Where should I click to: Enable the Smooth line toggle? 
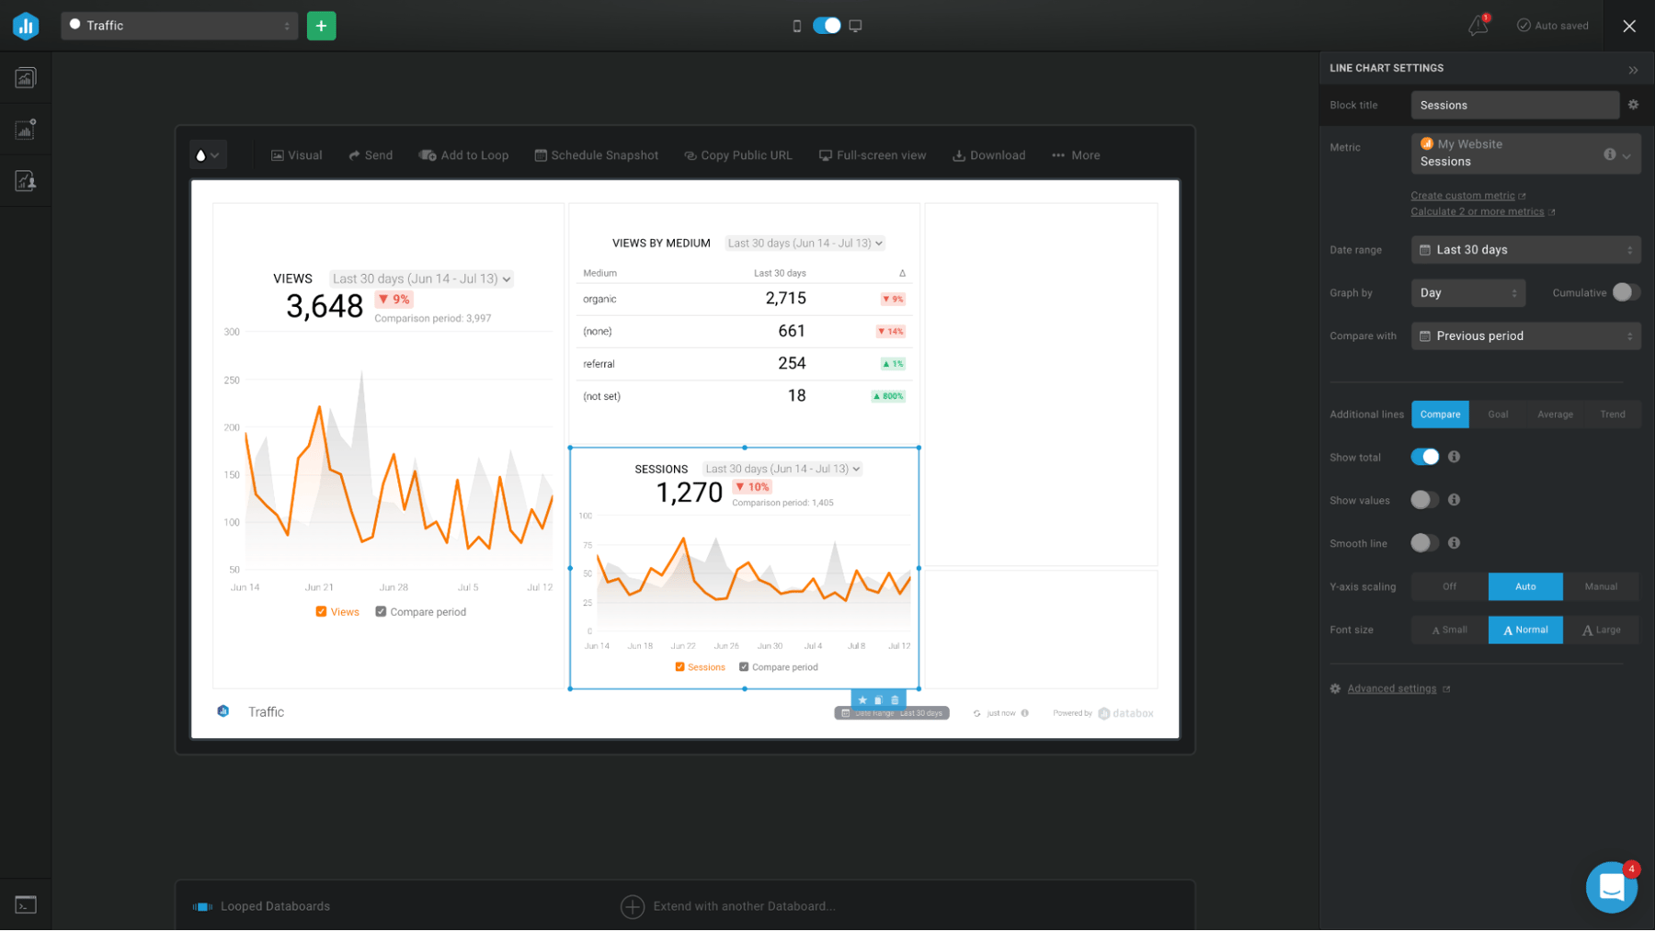(x=1425, y=542)
